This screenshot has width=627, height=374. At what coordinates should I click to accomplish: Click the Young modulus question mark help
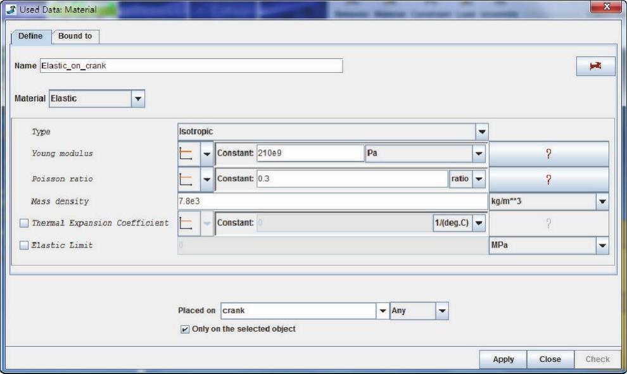pyautogui.click(x=548, y=154)
